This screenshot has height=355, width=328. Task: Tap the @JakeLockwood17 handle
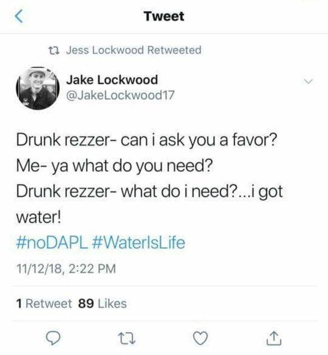click(120, 95)
